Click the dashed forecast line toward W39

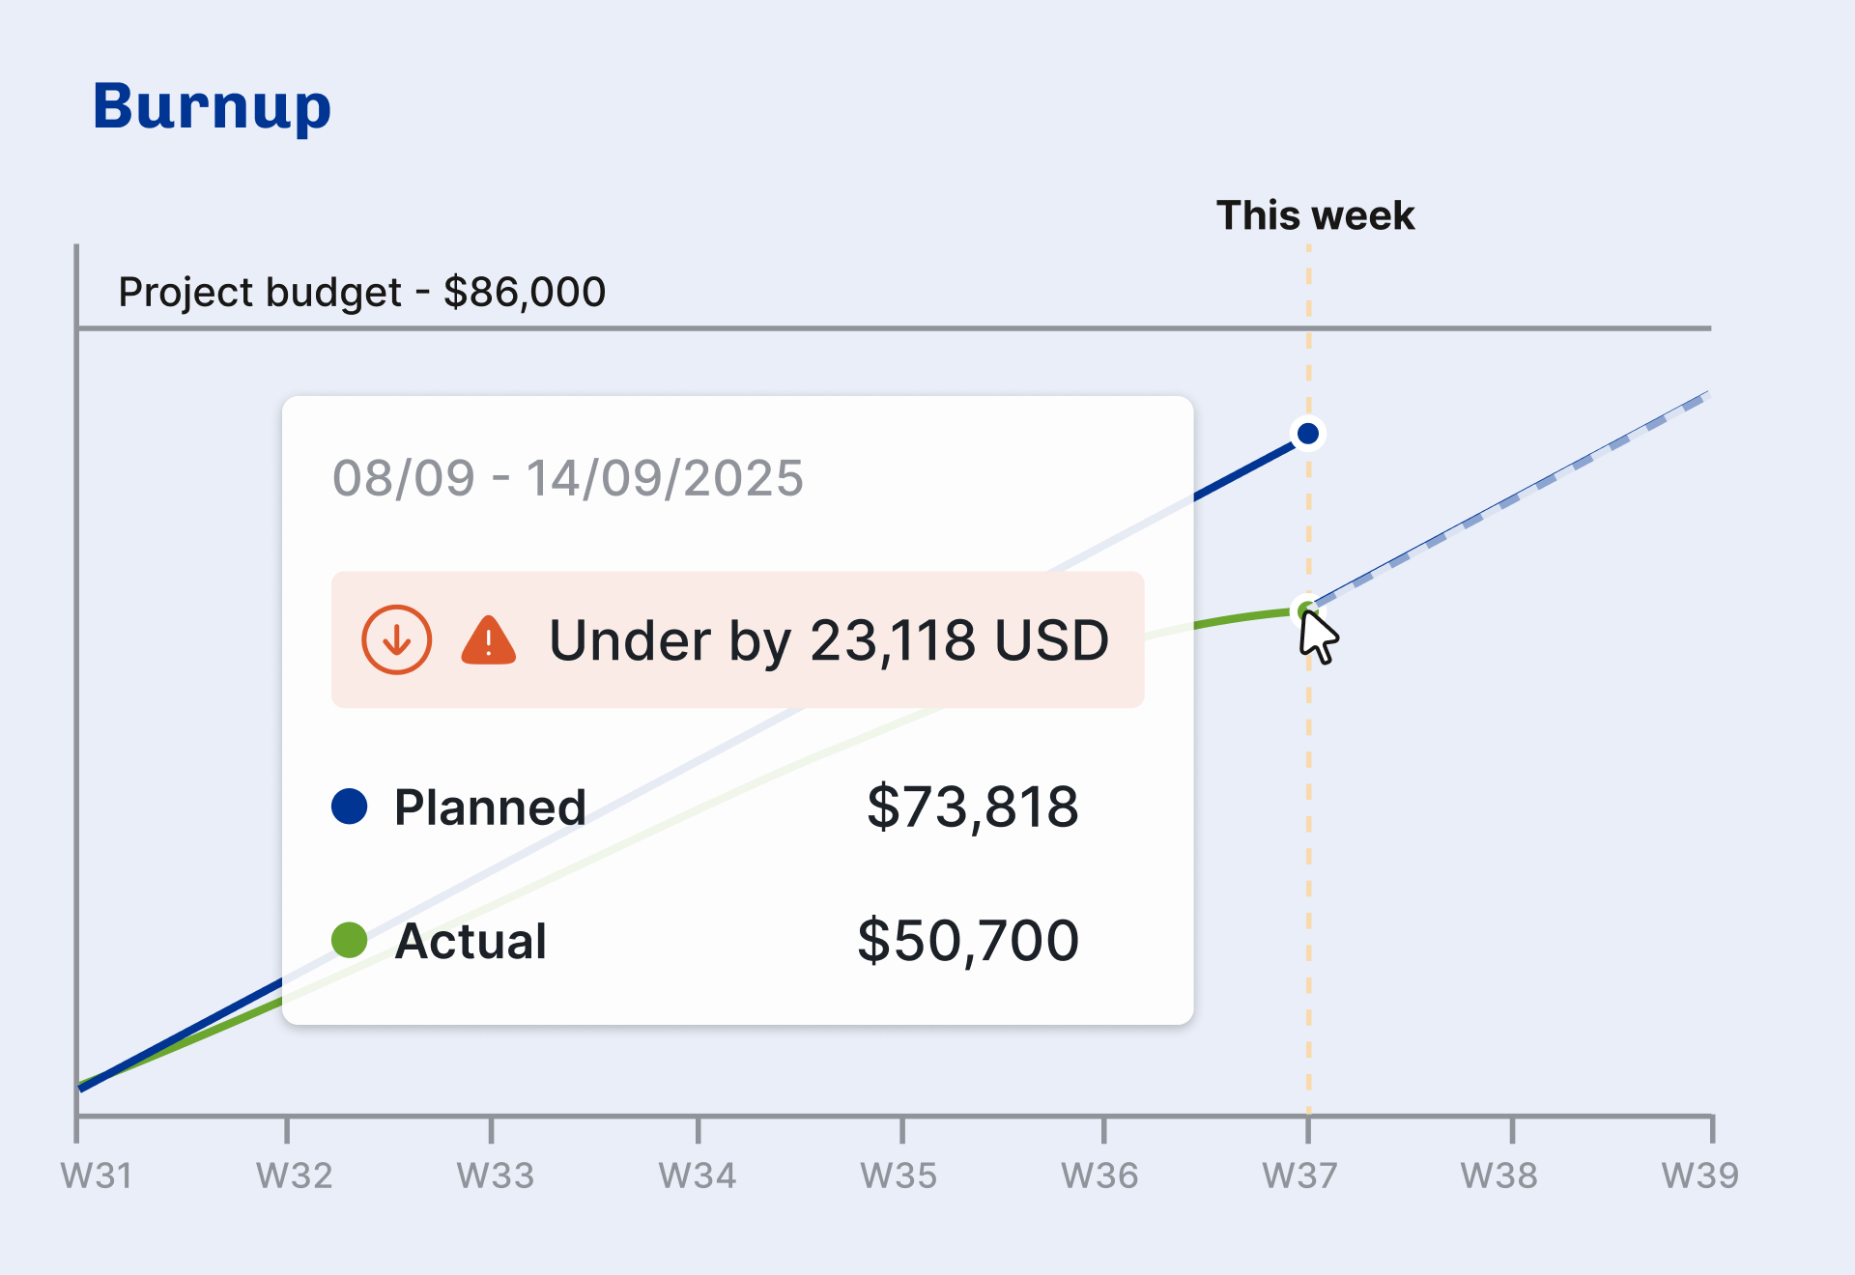[1509, 500]
